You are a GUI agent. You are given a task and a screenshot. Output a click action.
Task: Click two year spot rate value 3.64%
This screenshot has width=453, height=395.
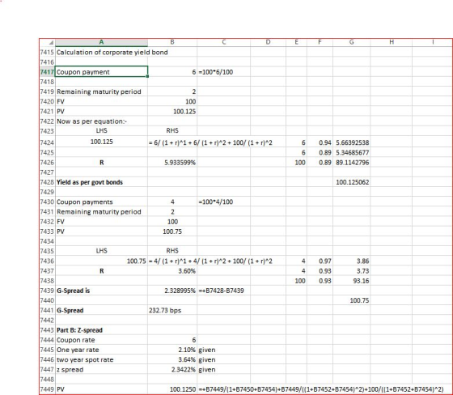point(187,359)
